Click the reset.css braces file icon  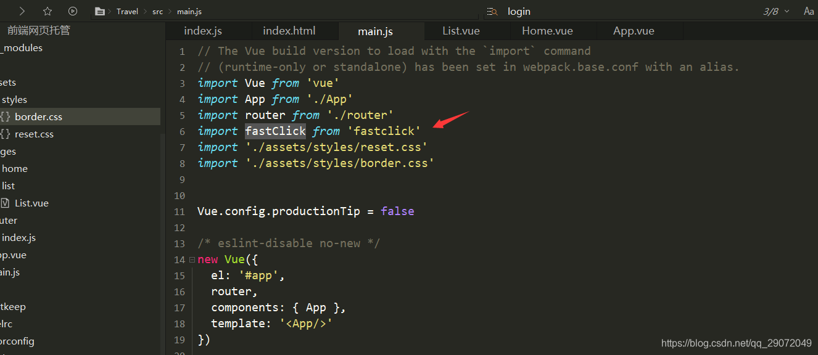[x=5, y=134]
